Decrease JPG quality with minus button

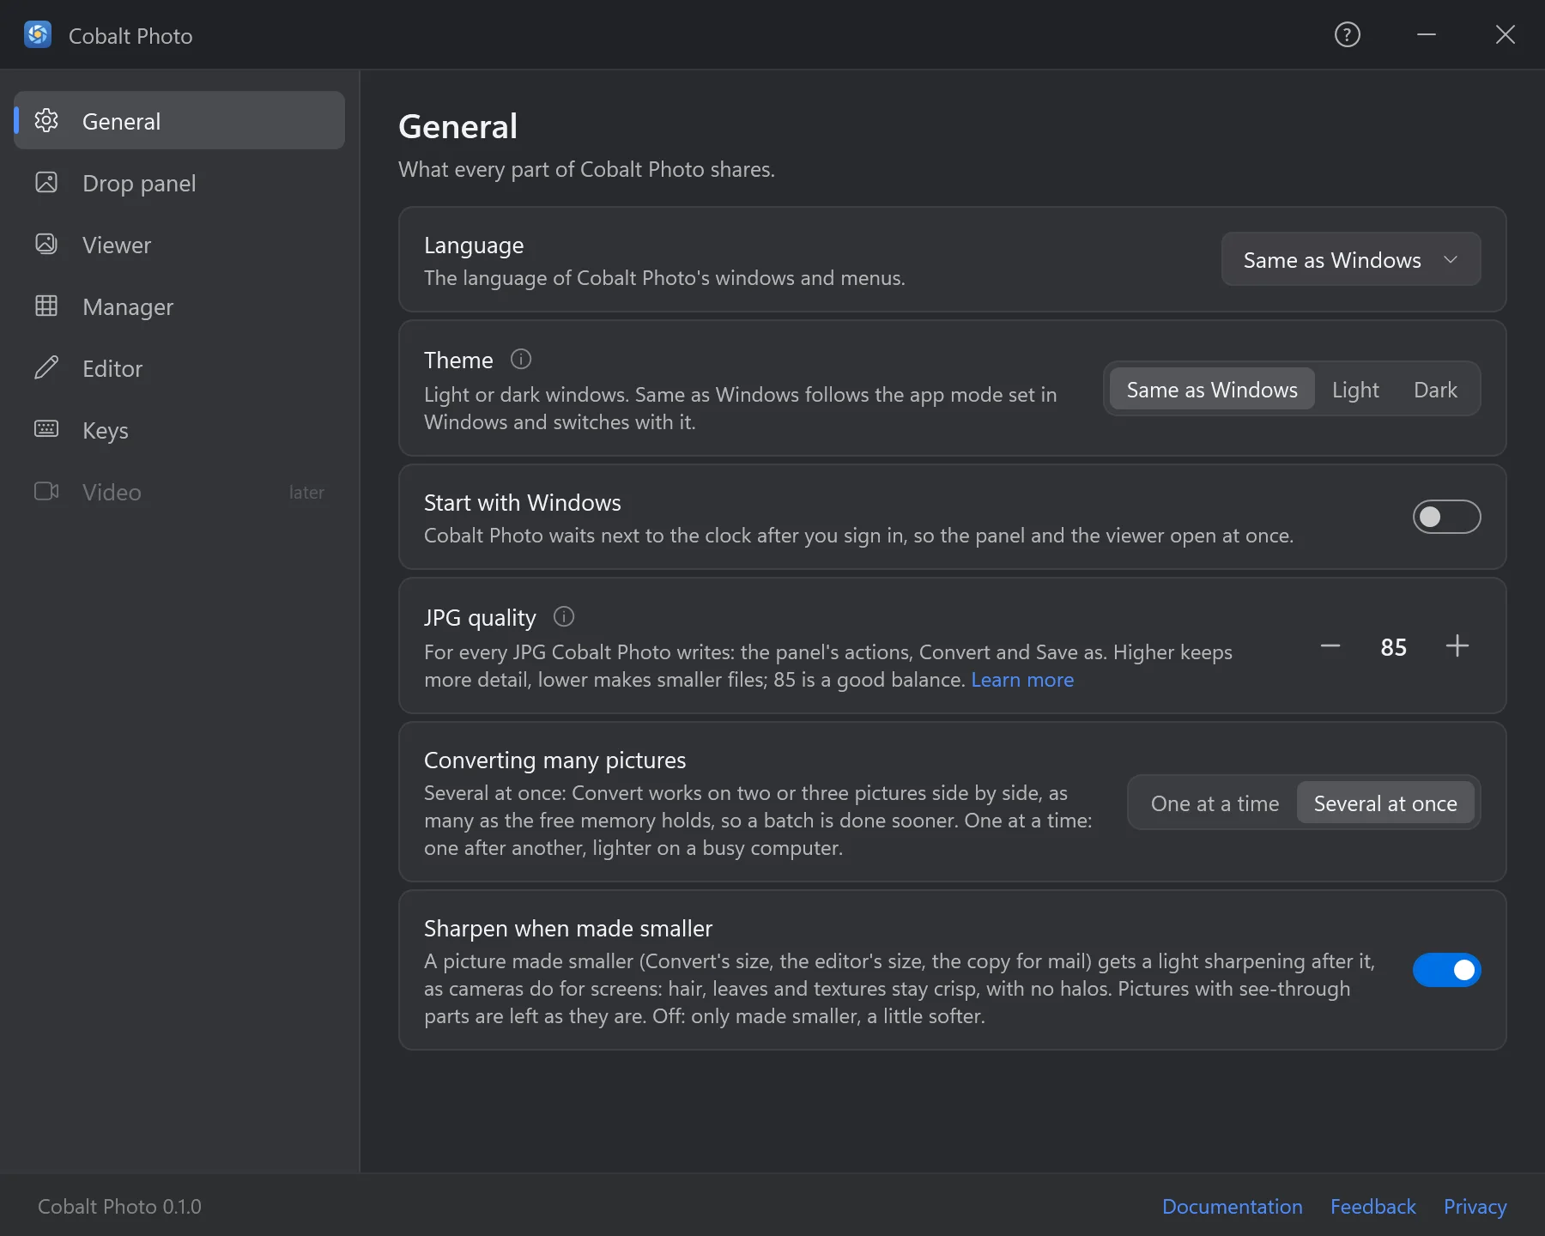click(1330, 645)
